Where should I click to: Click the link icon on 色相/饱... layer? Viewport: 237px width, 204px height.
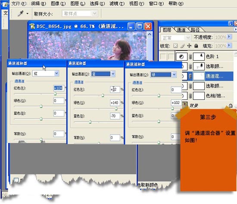pyautogui.click(x=190, y=96)
